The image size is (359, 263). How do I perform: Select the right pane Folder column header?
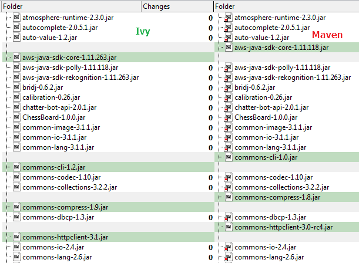(x=286, y=6)
